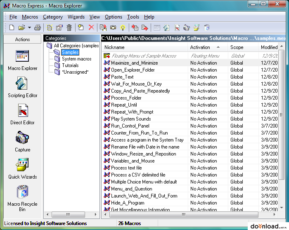Click the trash can Delete Macro icon
This screenshot has width=289, height=230.
[x=69, y=28]
